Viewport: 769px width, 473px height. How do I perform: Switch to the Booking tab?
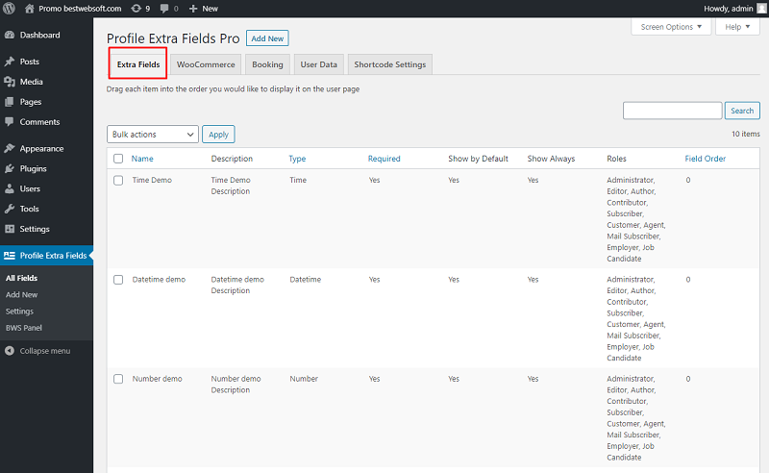pos(267,64)
